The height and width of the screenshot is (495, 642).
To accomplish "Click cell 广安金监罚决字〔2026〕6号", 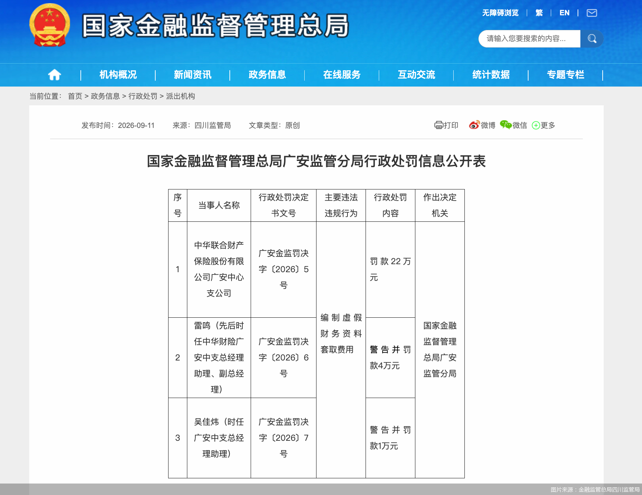I will (283, 358).
